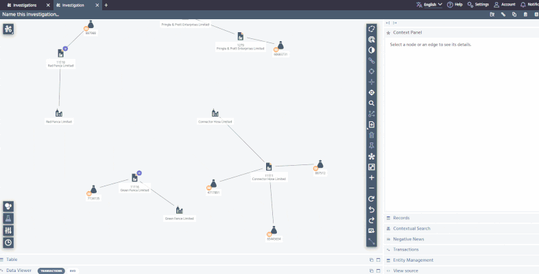Image resolution: width=539 pixels, height=274 pixels.
Task: Click the export image icon in toolbar
Action: 371,231
